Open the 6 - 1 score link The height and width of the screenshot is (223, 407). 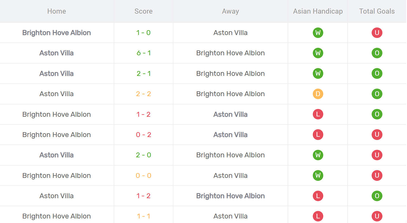[x=143, y=53]
